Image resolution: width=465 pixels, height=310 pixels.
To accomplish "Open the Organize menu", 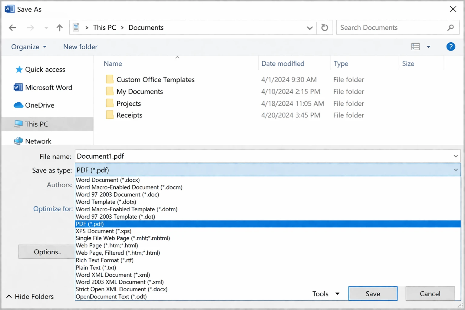I will pos(29,47).
